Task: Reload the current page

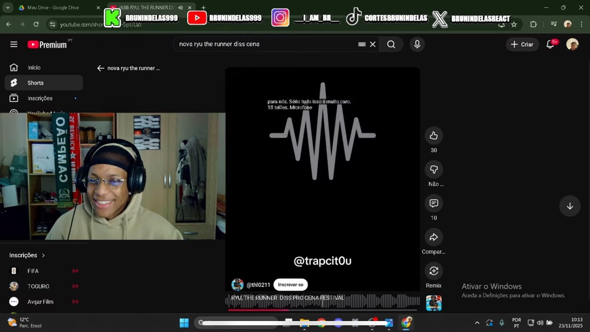Action: tap(36, 24)
